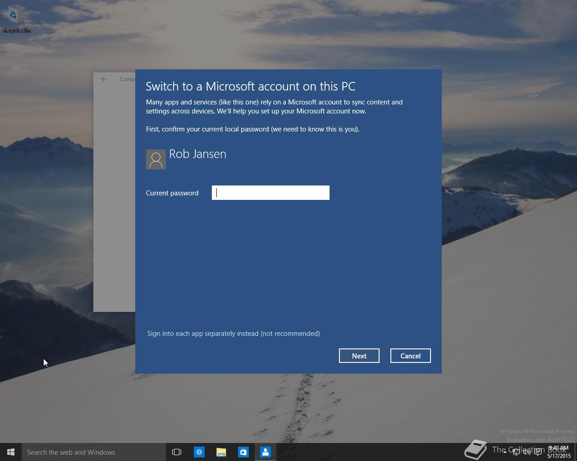Open the Store app on taskbar
577x461 pixels.
(x=243, y=452)
